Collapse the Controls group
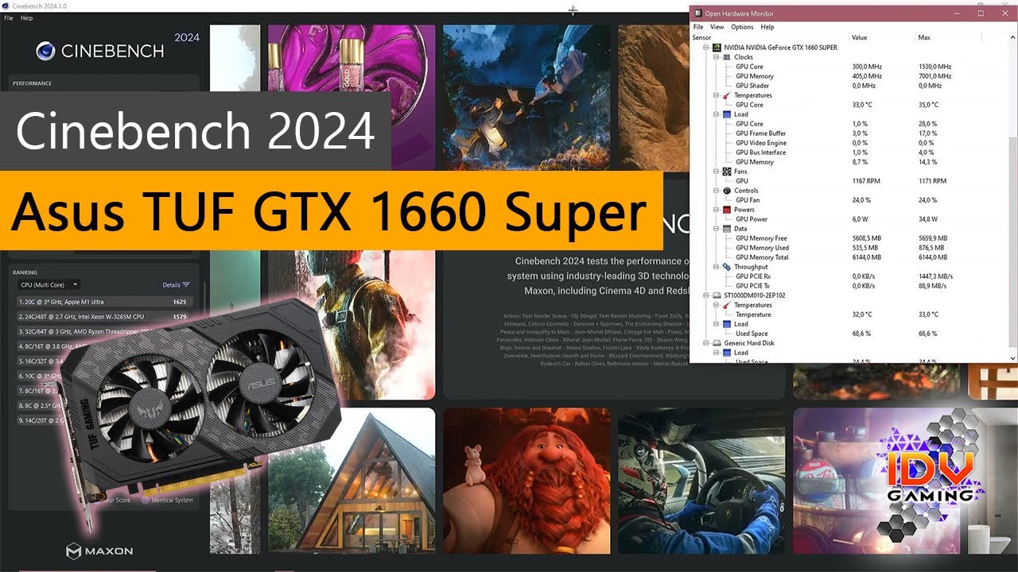The width and height of the screenshot is (1018, 572). point(716,191)
